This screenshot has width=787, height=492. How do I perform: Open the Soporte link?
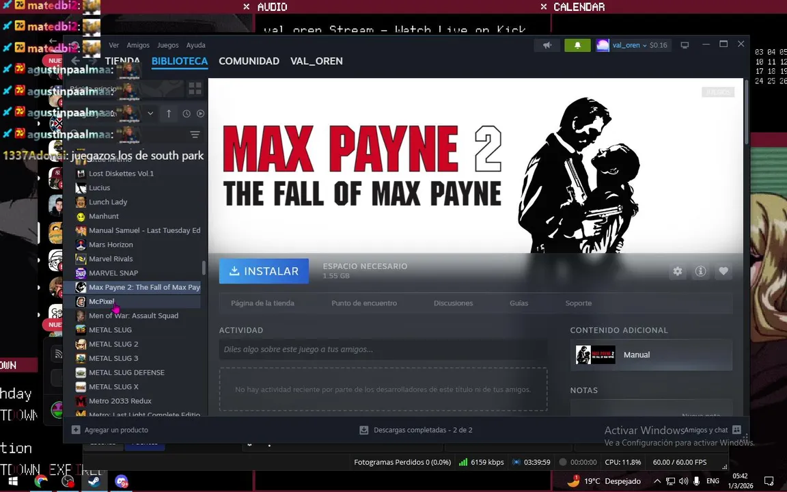[x=578, y=303]
